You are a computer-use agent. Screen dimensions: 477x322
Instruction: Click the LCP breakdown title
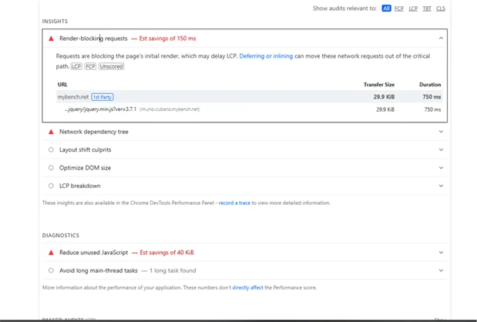click(x=79, y=186)
